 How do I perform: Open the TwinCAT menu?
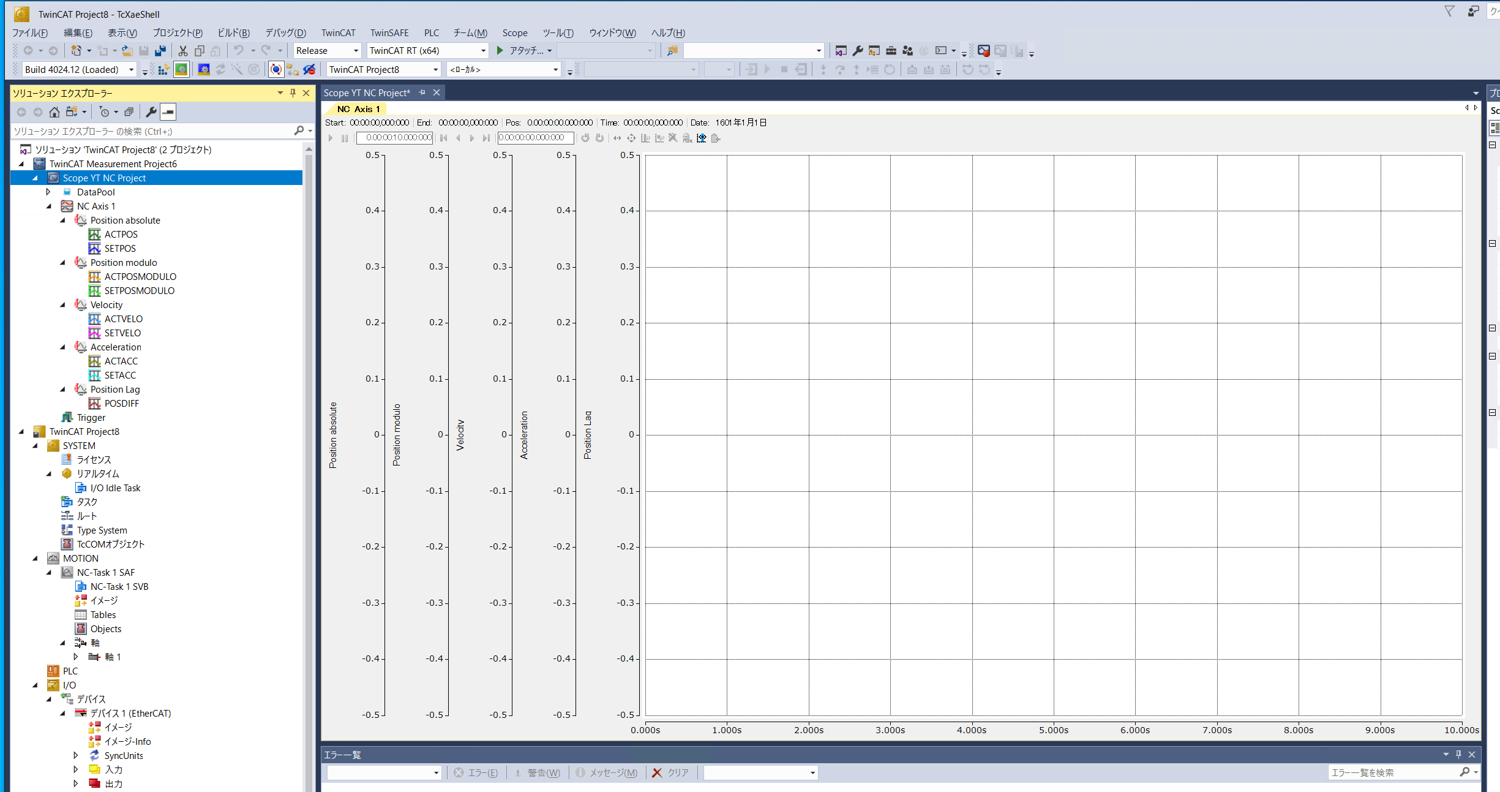pos(338,33)
